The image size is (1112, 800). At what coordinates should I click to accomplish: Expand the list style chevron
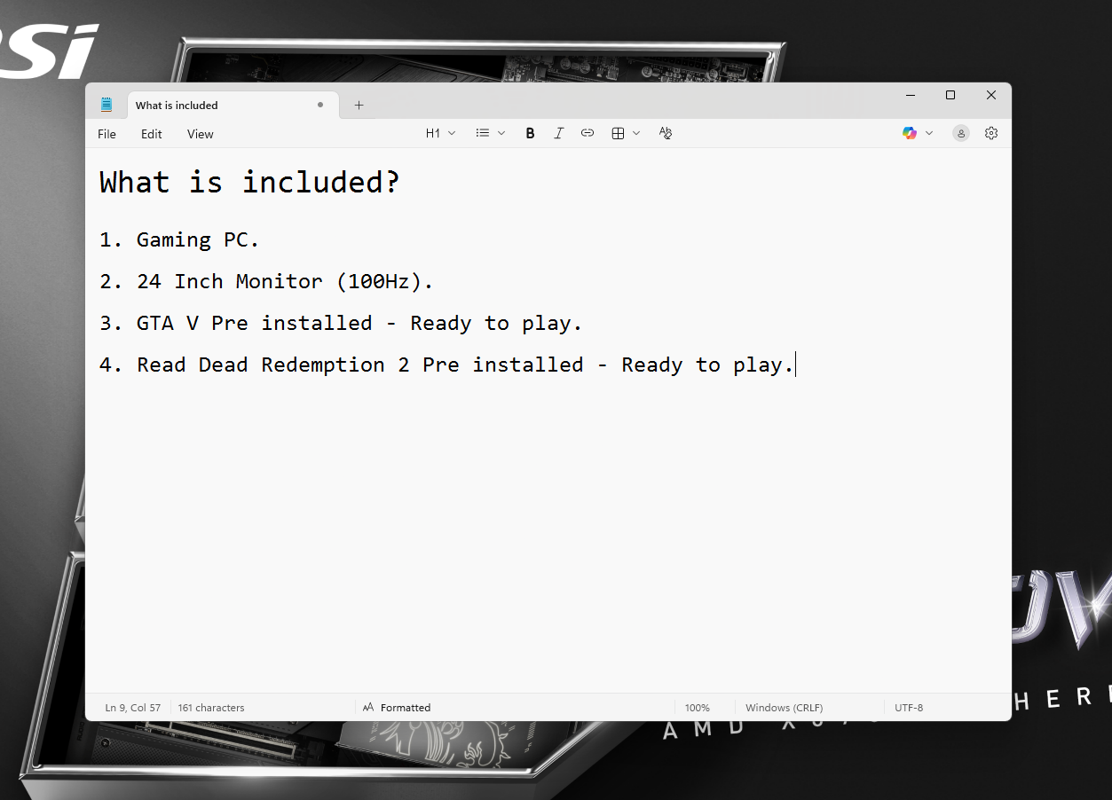click(x=501, y=133)
